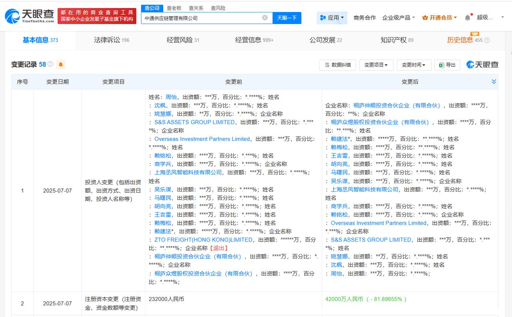Click the 变更日期 column header
This screenshot has width=512, height=317.
point(57,82)
